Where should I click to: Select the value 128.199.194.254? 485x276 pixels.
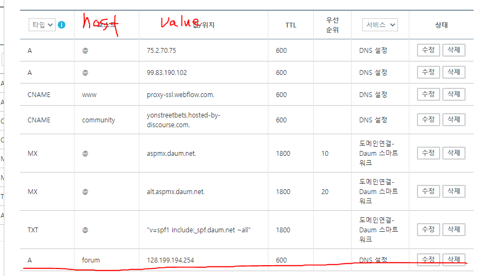pyautogui.click(x=171, y=260)
